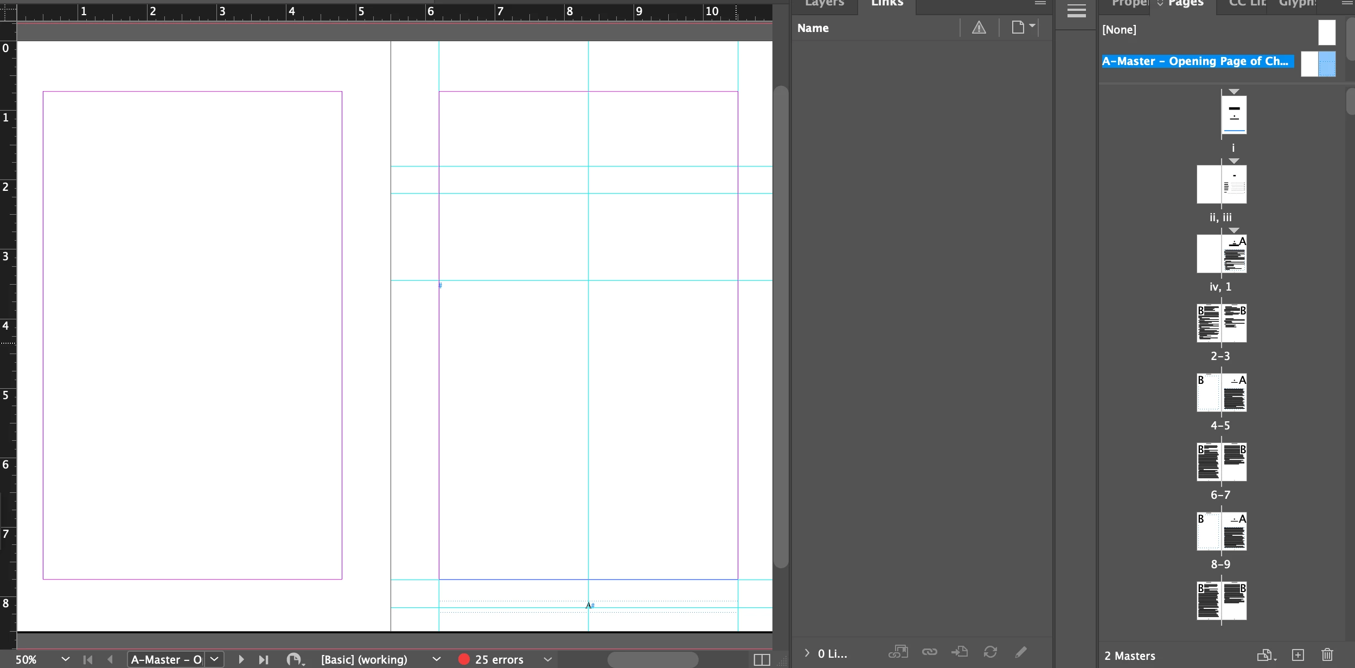Click the Relink chain icon
The width and height of the screenshot is (1355, 668).
[x=929, y=652]
